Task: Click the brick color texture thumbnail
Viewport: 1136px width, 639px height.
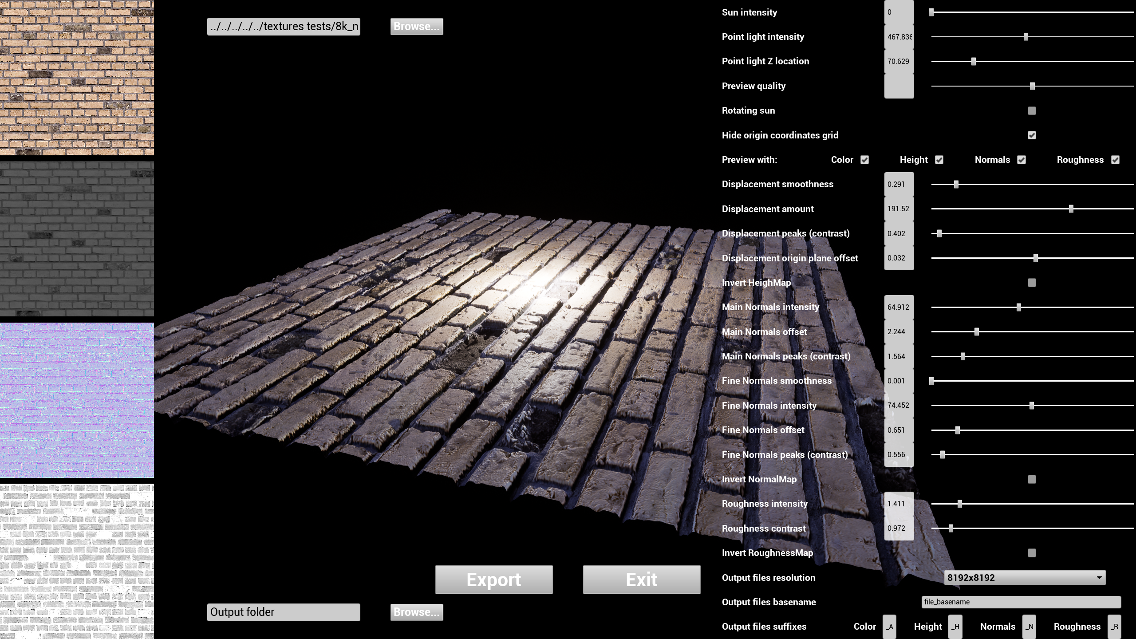Action: click(77, 78)
